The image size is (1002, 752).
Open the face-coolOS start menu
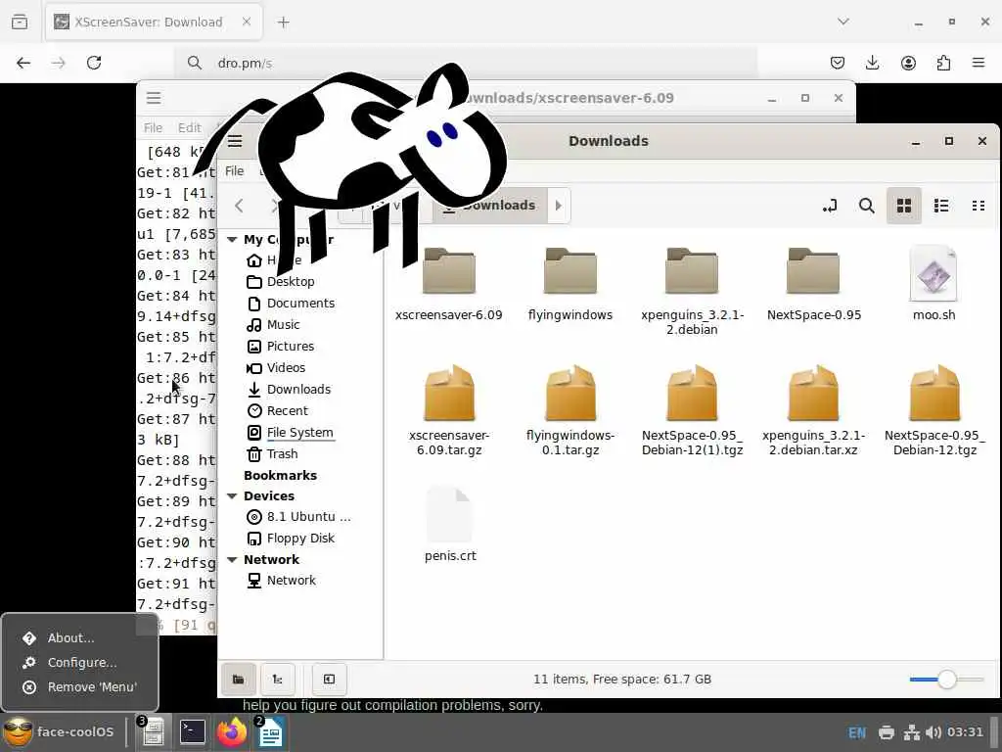point(59,732)
